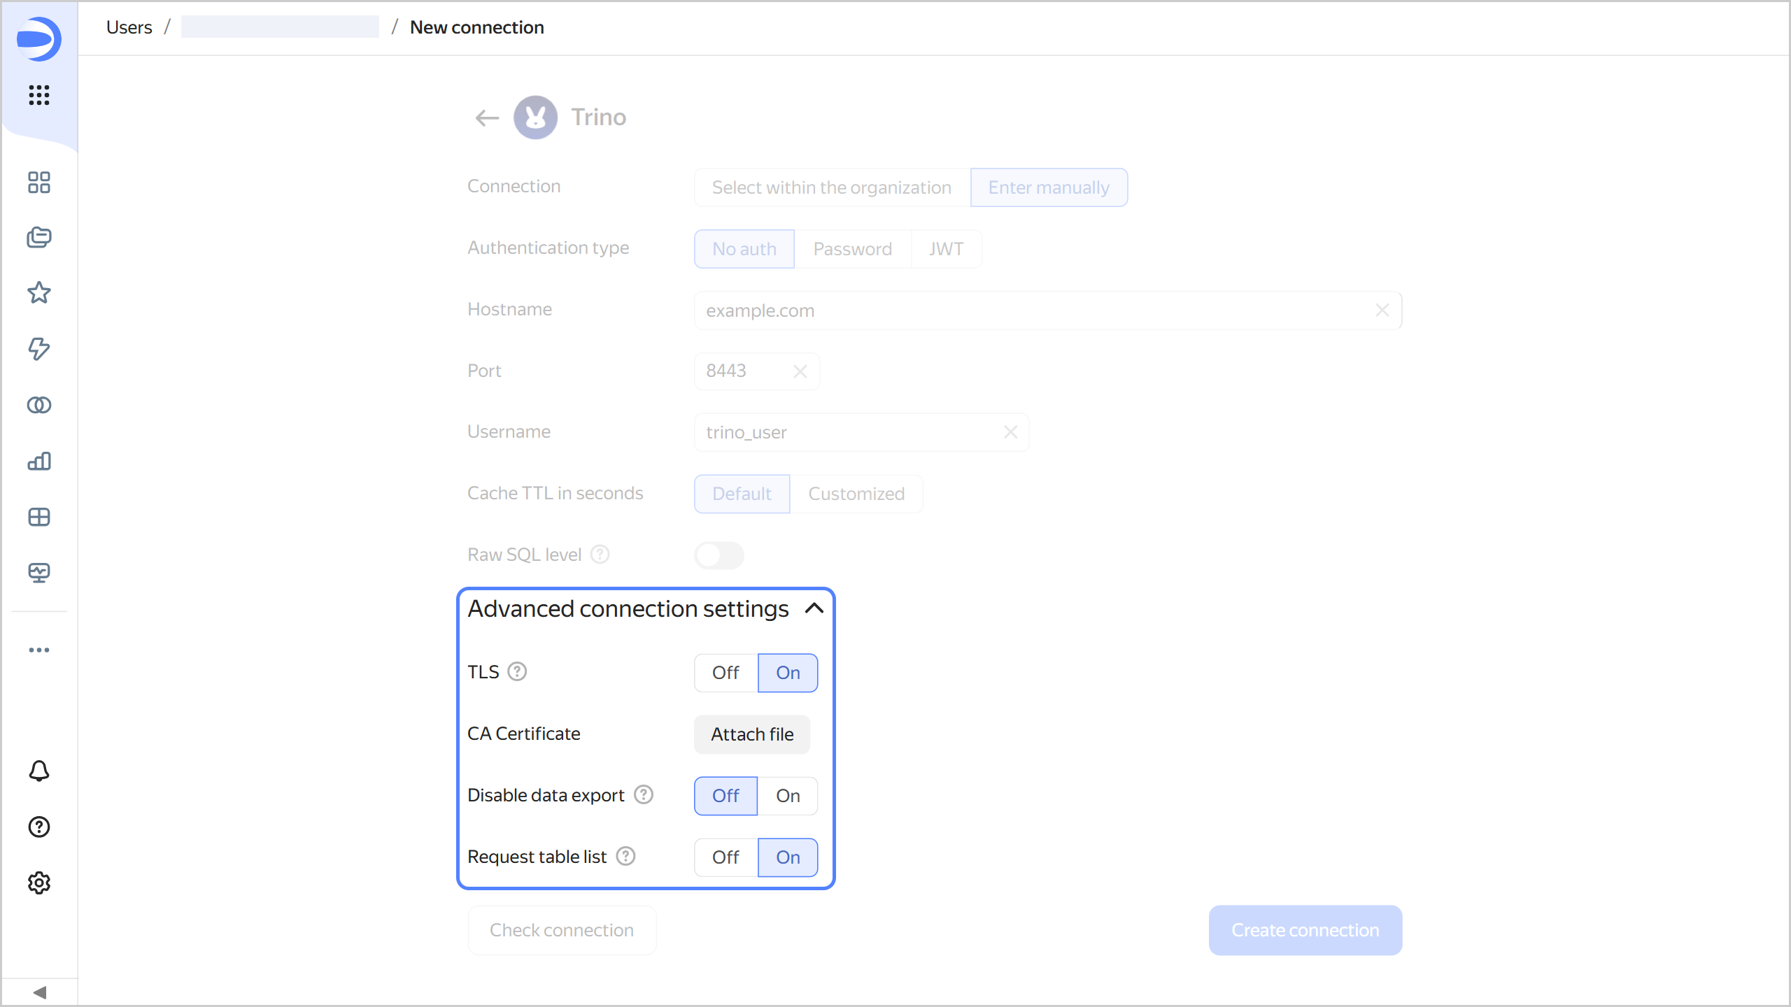Viewport: 1791px width, 1007px height.
Task: Select Password authentication type
Action: pyautogui.click(x=852, y=249)
